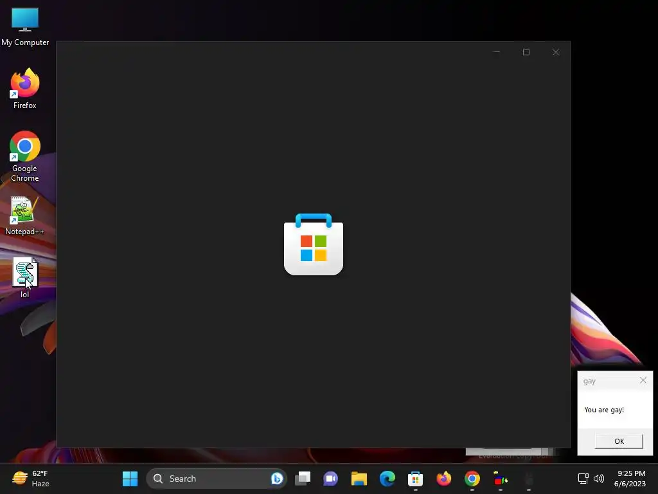Screen dimensions: 658x494
Task: Open Bing chat icon in search box
Action: pos(276,479)
